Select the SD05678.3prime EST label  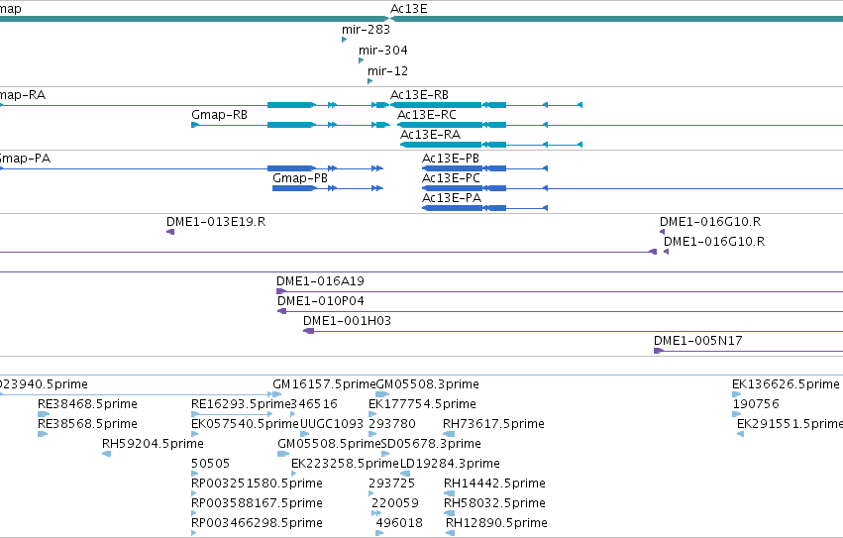(431, 444)
